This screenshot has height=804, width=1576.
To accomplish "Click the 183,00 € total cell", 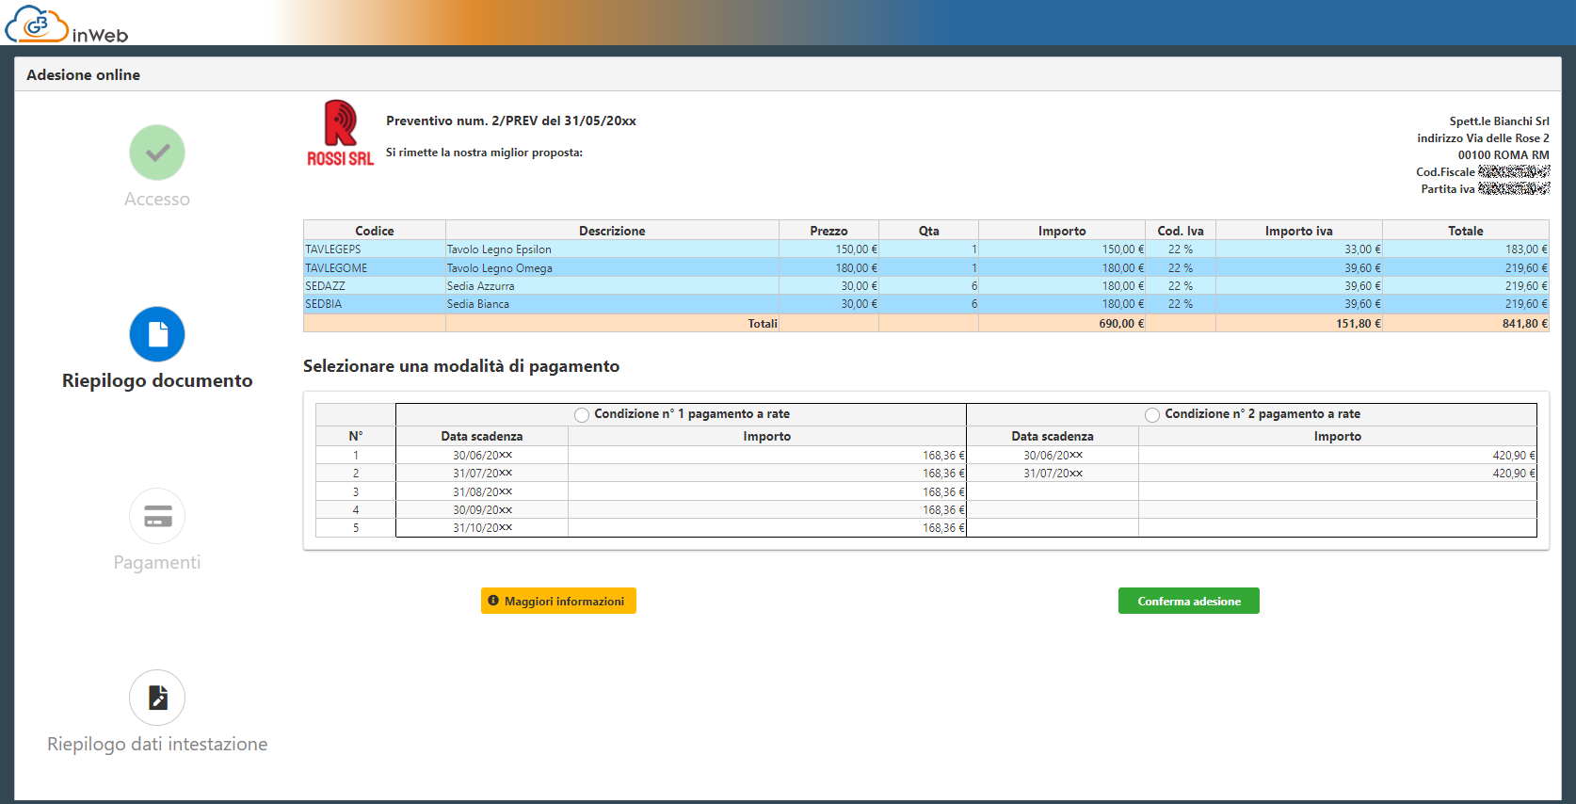I will click(1466, 249).
